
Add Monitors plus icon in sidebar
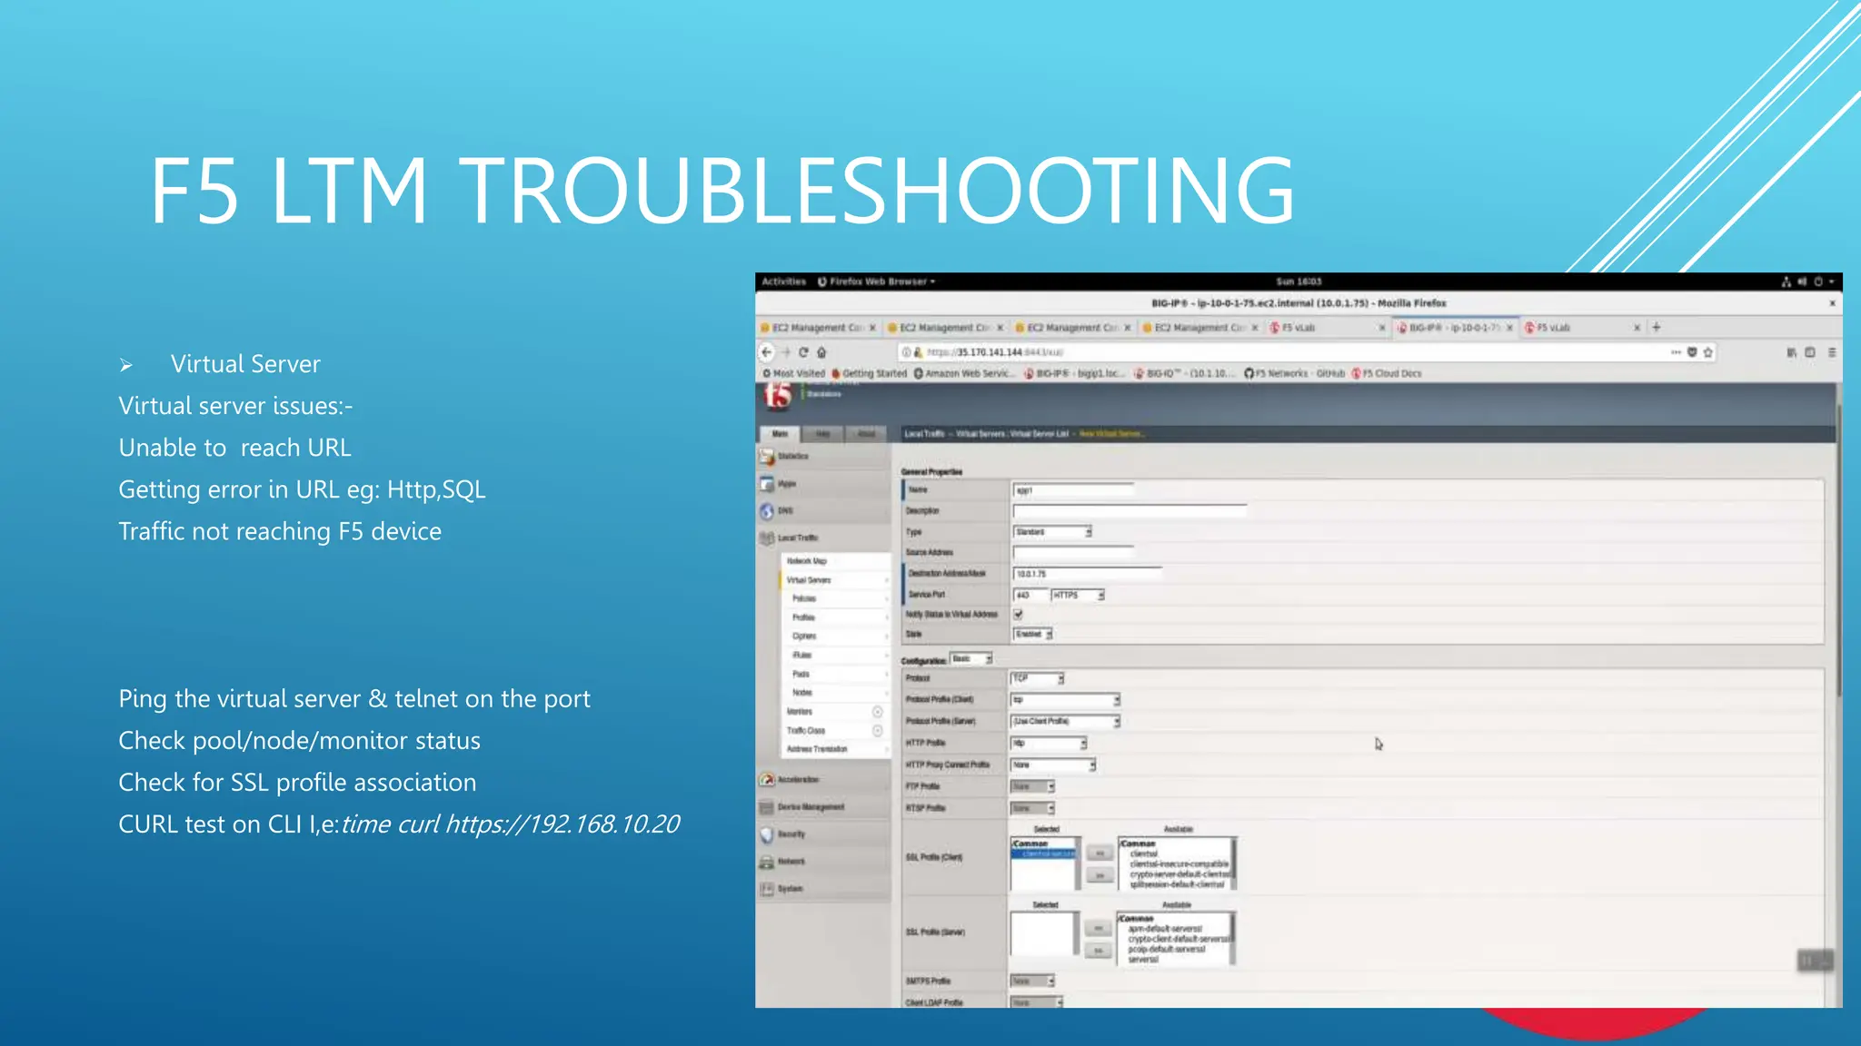[878, 712]
